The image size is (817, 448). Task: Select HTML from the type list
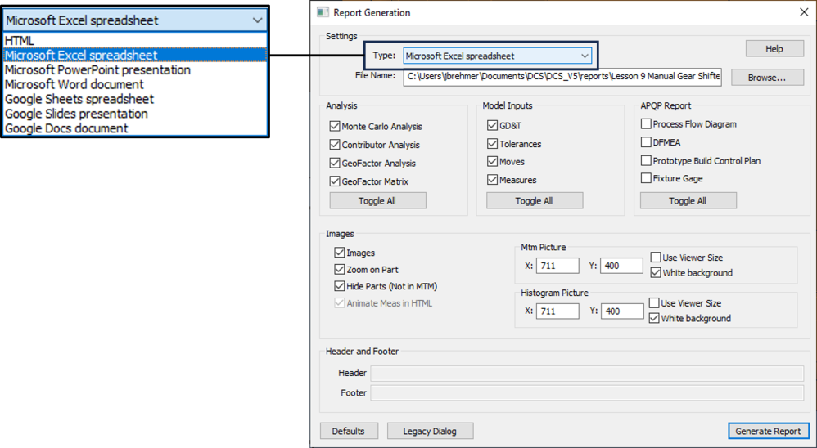click(135, 41)
